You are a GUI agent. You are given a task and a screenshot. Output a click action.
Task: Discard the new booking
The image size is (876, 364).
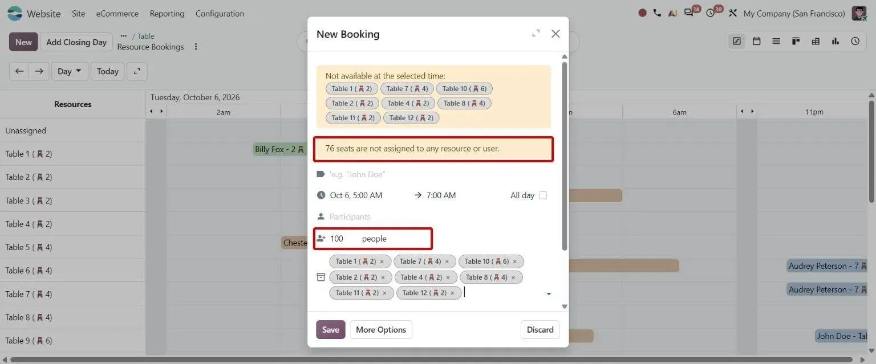540,329
